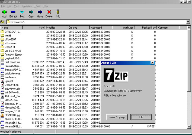Select the quickview.exe file icon

click(x=2, y=73)
